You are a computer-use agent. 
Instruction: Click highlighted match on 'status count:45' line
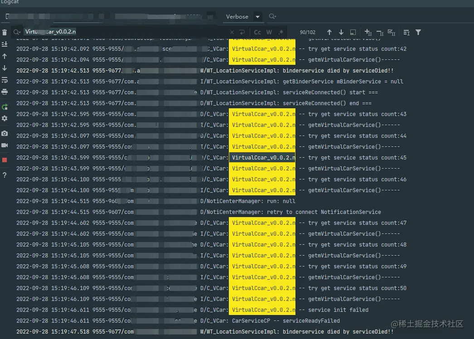tap(262, 158)
